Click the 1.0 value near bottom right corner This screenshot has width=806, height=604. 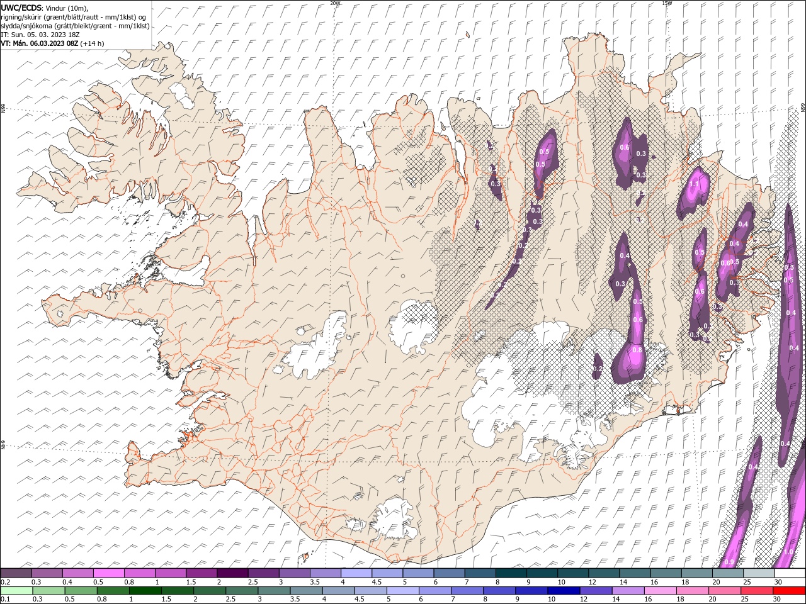(788, 552)
